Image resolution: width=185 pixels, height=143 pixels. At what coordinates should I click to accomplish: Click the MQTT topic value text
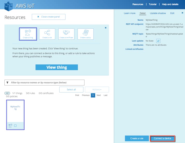coord(164,35)
